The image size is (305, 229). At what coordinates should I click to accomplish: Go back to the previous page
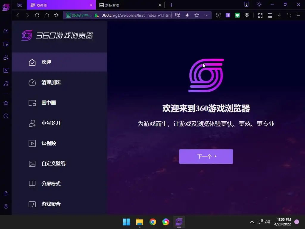[18, 15]
